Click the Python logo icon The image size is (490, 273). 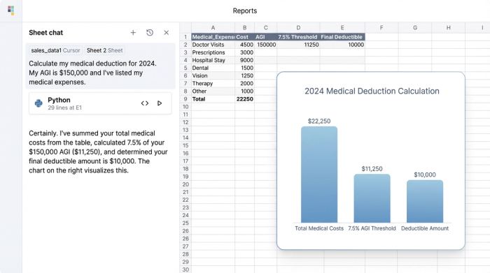tap(38, 103)
